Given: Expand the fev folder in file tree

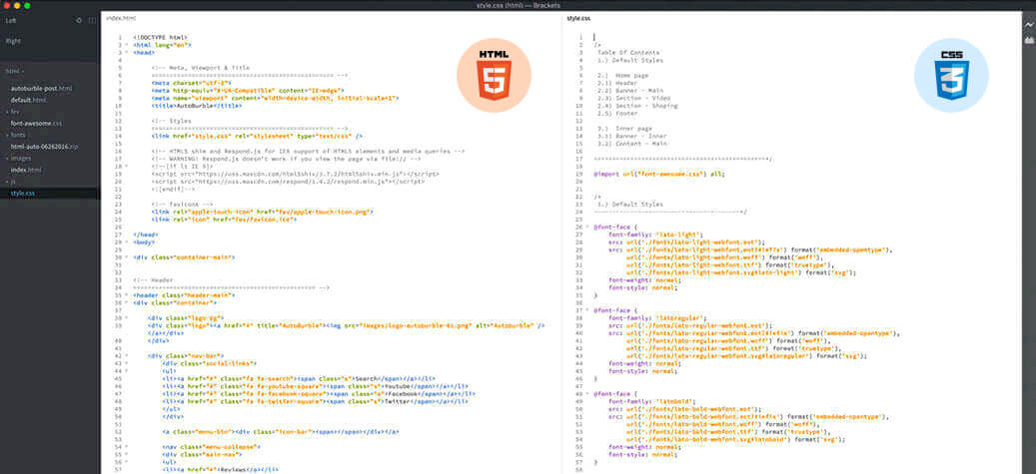Looking at the screenshot, I should click(x=13, y=112).
